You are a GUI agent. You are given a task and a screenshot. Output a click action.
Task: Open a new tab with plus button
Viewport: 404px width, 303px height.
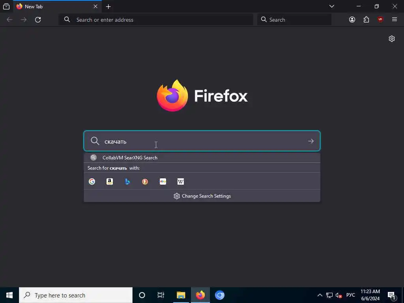tap(108, 7)
